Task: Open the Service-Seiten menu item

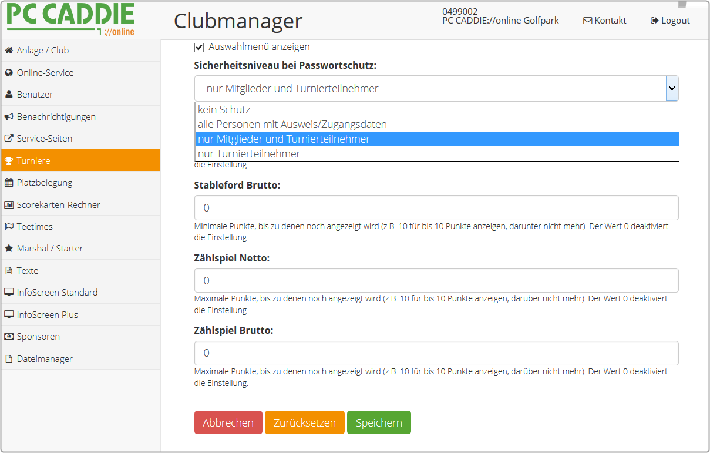Action: [80, 139]
